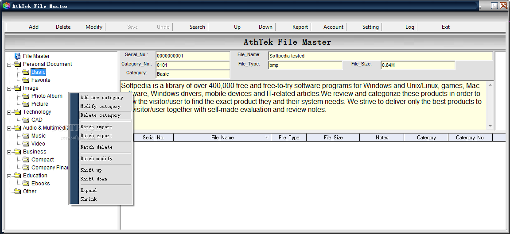Click the Compact folder icon
The height and width of the screenshot is (234, 510).
click(26, 160)
